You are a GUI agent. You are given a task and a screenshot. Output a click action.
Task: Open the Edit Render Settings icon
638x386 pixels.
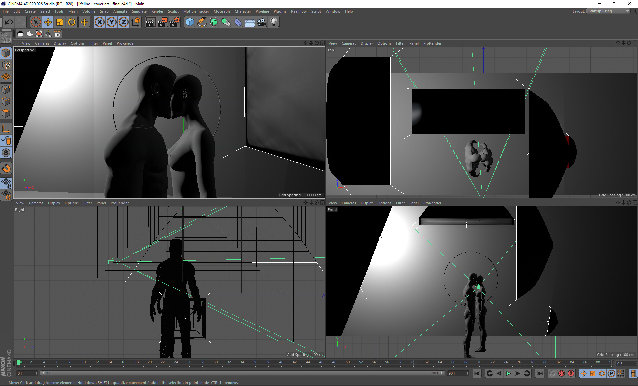tap(174, 22)
